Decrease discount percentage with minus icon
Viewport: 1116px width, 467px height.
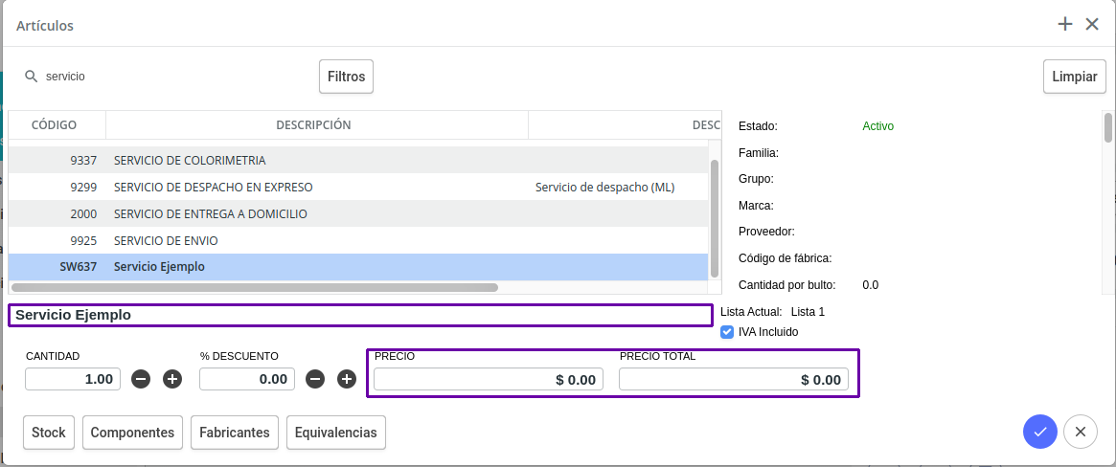pos(315,379)
